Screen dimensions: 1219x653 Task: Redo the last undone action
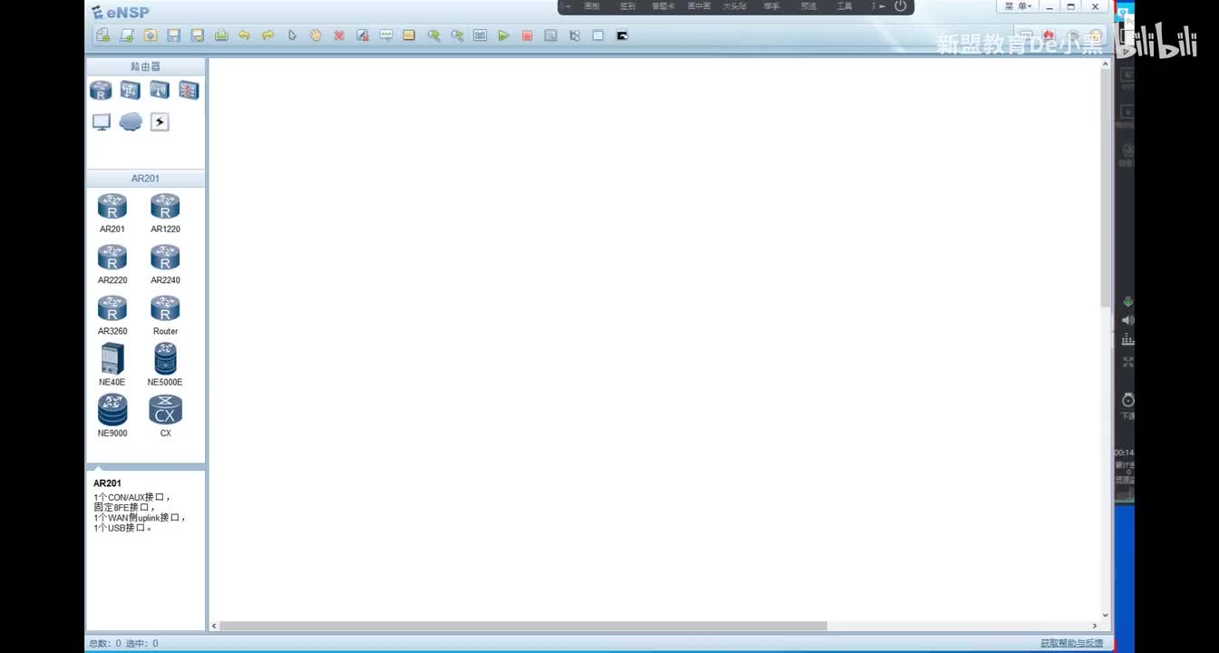[268, 35]
